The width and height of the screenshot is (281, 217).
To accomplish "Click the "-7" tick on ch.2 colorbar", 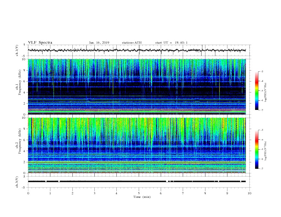I will [x=262, y=168].
